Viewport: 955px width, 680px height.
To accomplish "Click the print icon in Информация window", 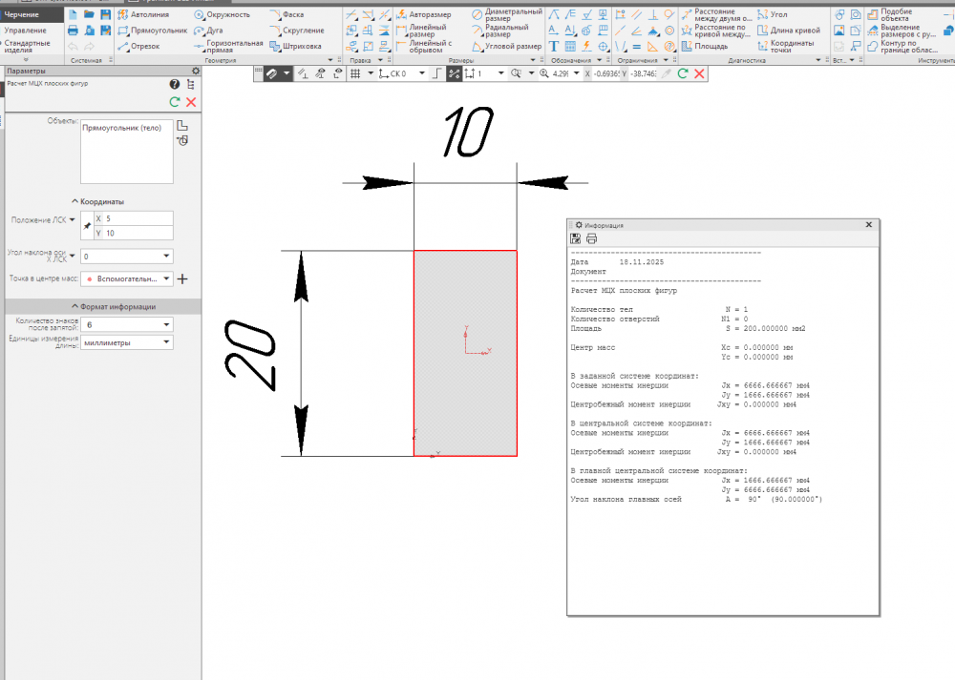I will pos(591,238).
